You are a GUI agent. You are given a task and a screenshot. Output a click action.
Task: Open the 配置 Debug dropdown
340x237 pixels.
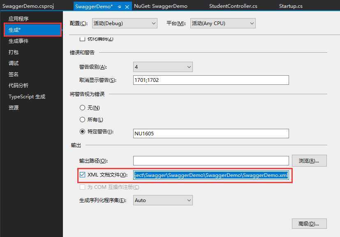125,23
